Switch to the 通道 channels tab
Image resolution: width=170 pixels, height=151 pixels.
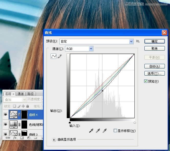(x=21, y=94)
